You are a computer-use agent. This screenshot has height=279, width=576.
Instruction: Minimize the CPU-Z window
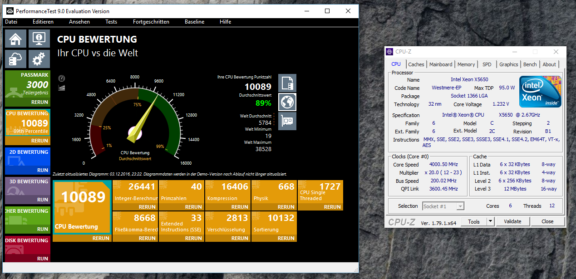coord(514,52)
